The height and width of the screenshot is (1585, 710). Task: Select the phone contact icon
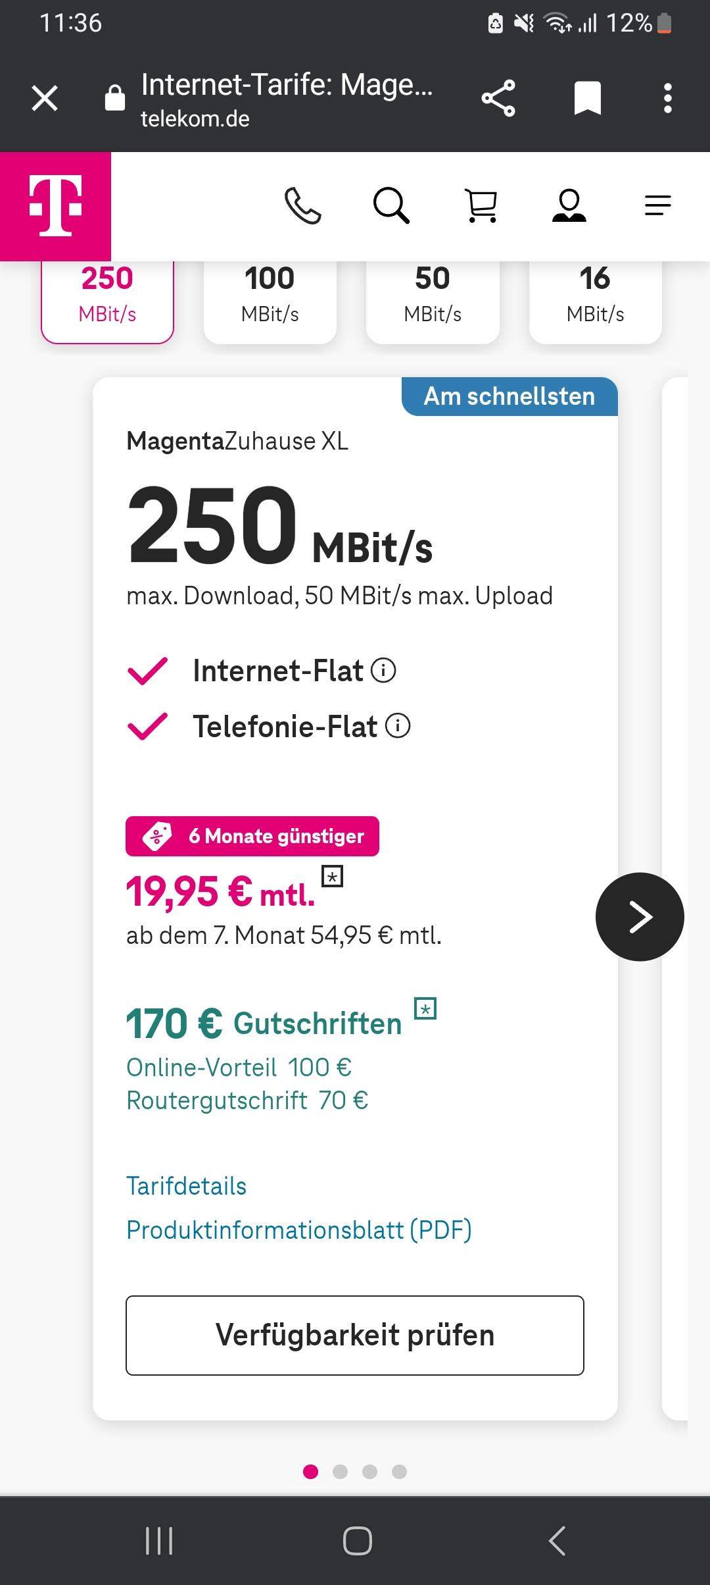coord(304,206)
